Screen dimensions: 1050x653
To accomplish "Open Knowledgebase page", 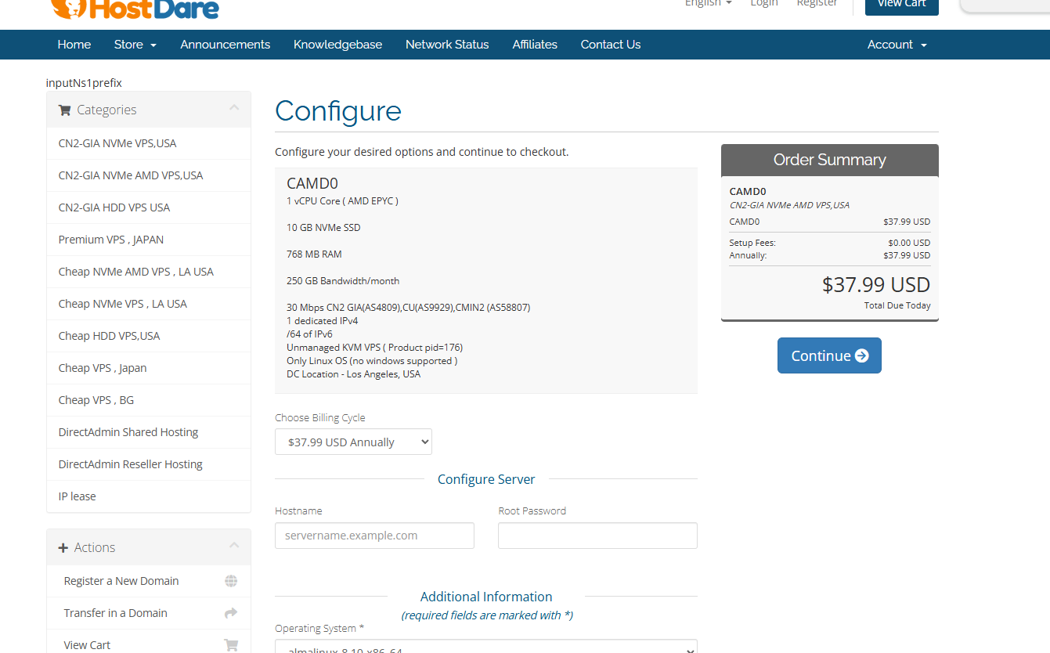I will (x=338, y=45).
